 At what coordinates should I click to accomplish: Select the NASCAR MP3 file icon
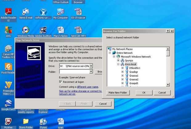(x=78, y=30)
